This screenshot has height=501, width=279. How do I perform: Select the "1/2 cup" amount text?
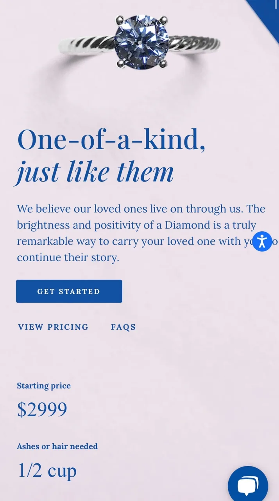click(47, 470)
